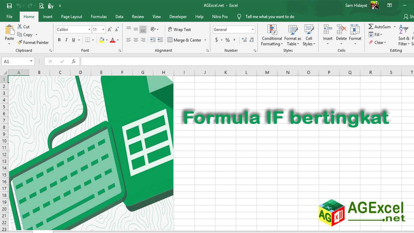The image size is (414, 233).
Task: Open the File tab
Action: point(9,17)
